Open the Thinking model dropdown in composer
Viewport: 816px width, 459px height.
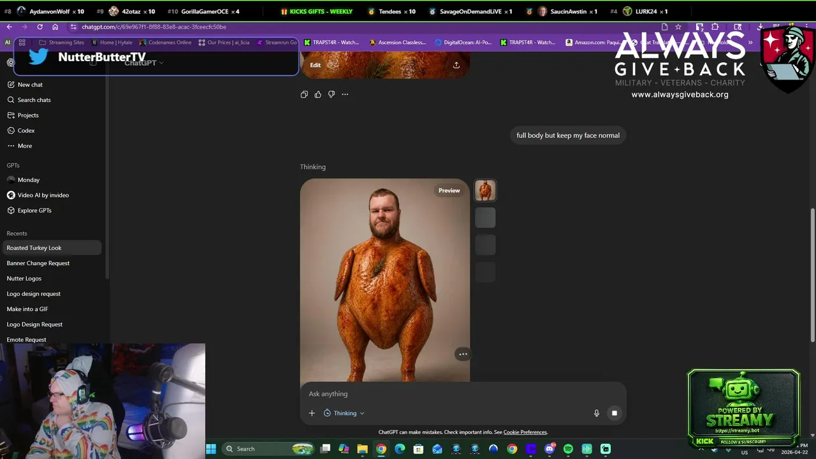click(x=344, y=413)
